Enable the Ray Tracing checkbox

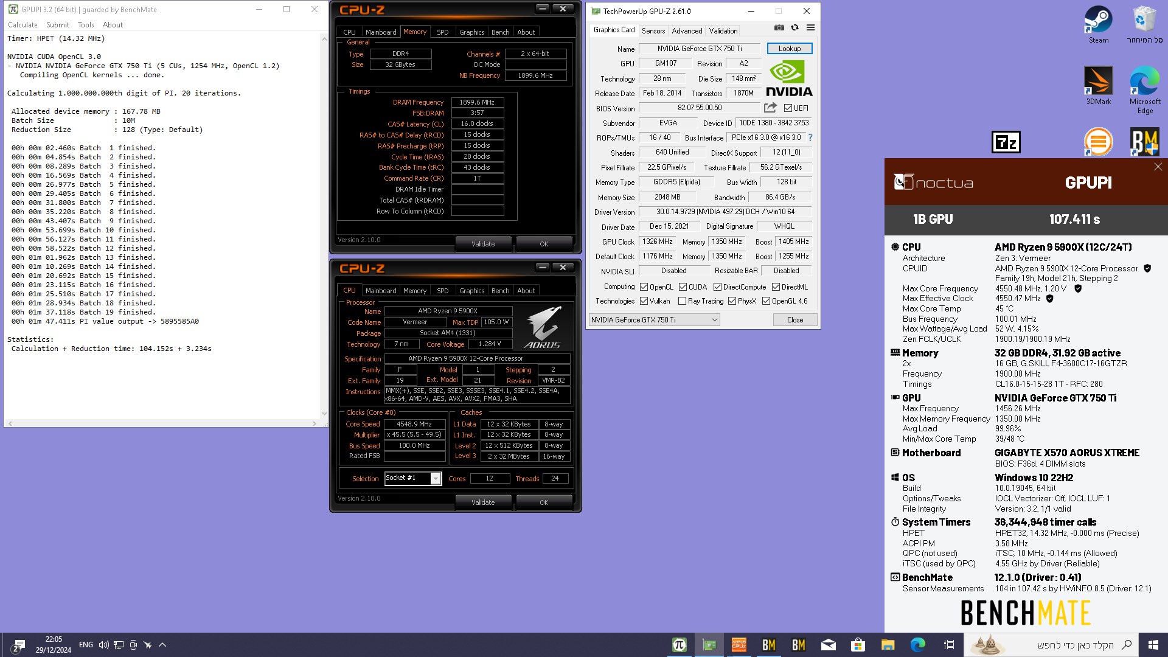(x=682, y=301)
